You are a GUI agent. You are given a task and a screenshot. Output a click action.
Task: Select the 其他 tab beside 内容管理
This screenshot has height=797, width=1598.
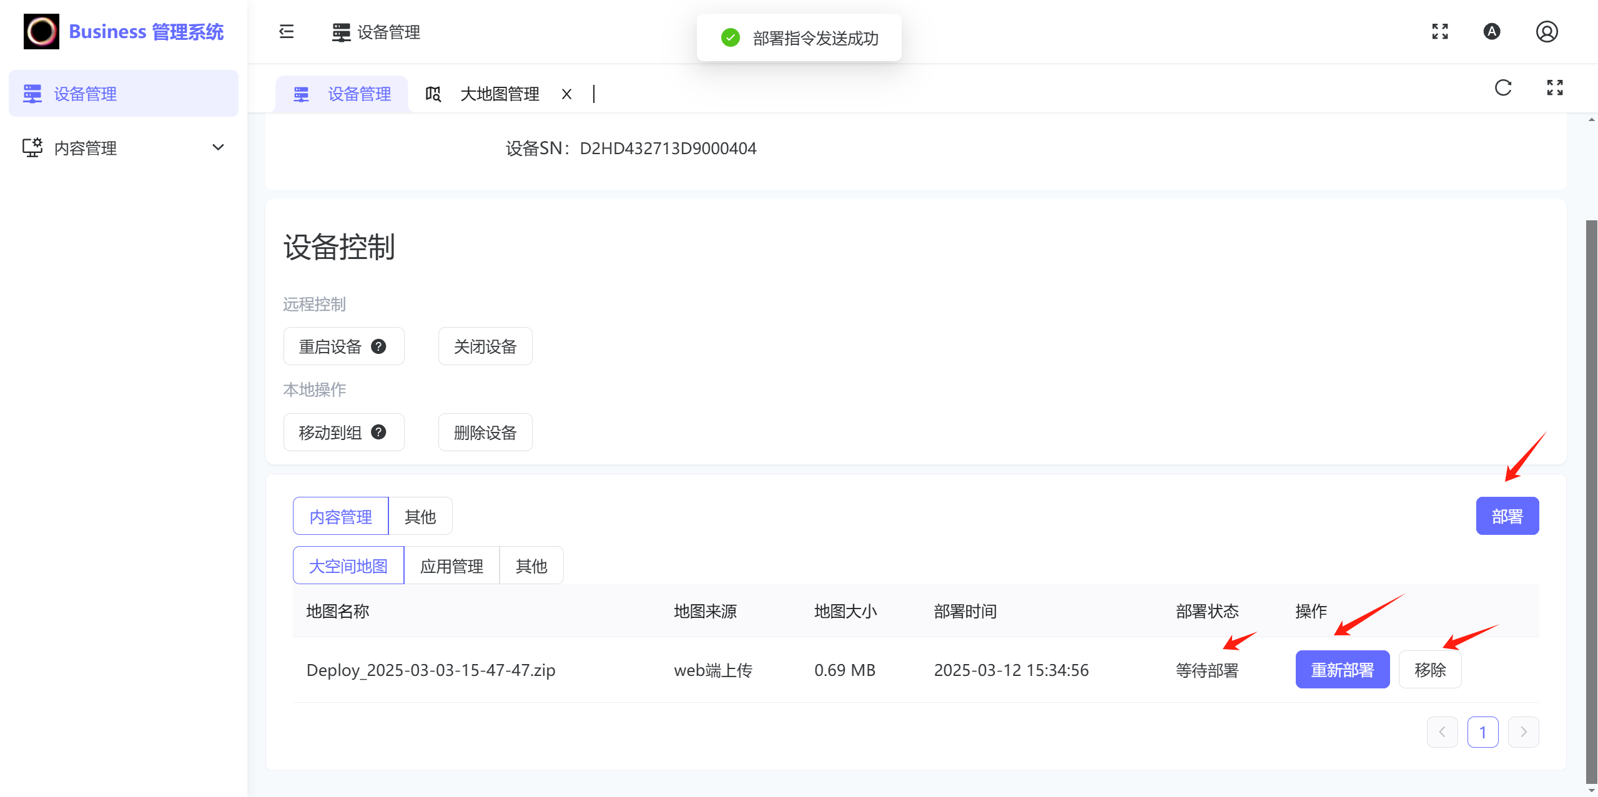coord(420,516)
